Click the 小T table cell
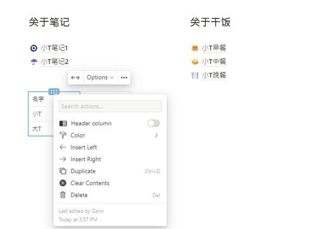 [41, 114]
